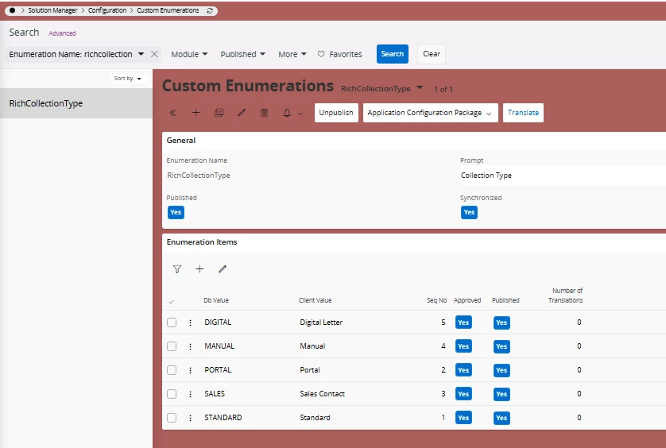
Task: Collapse the list panel with double chevron
Action: pyautogui.click(x=173, y=113)
